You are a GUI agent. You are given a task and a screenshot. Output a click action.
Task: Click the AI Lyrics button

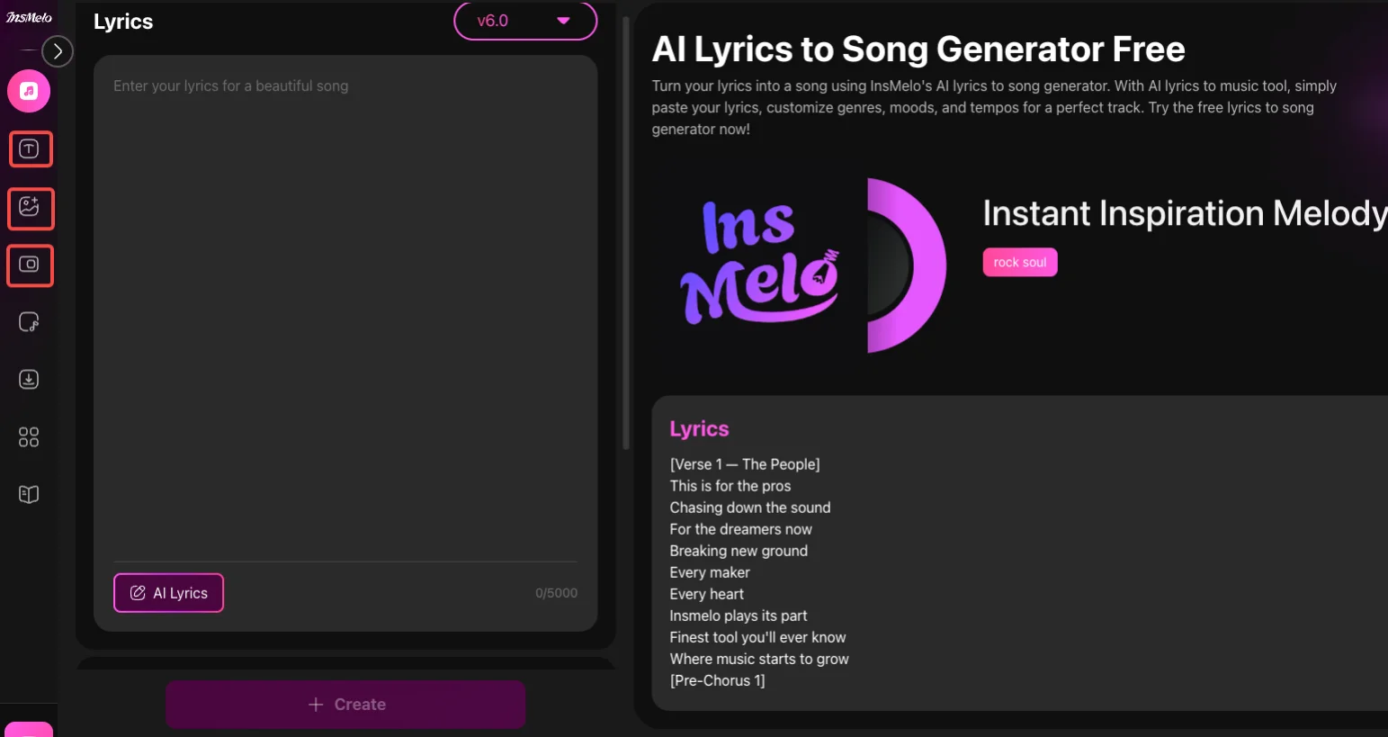pyautogui.click(x=168, y=593)
